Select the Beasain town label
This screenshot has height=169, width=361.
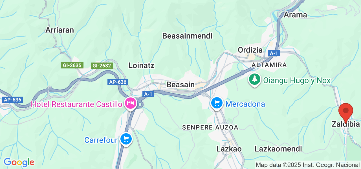pos(180,84)
